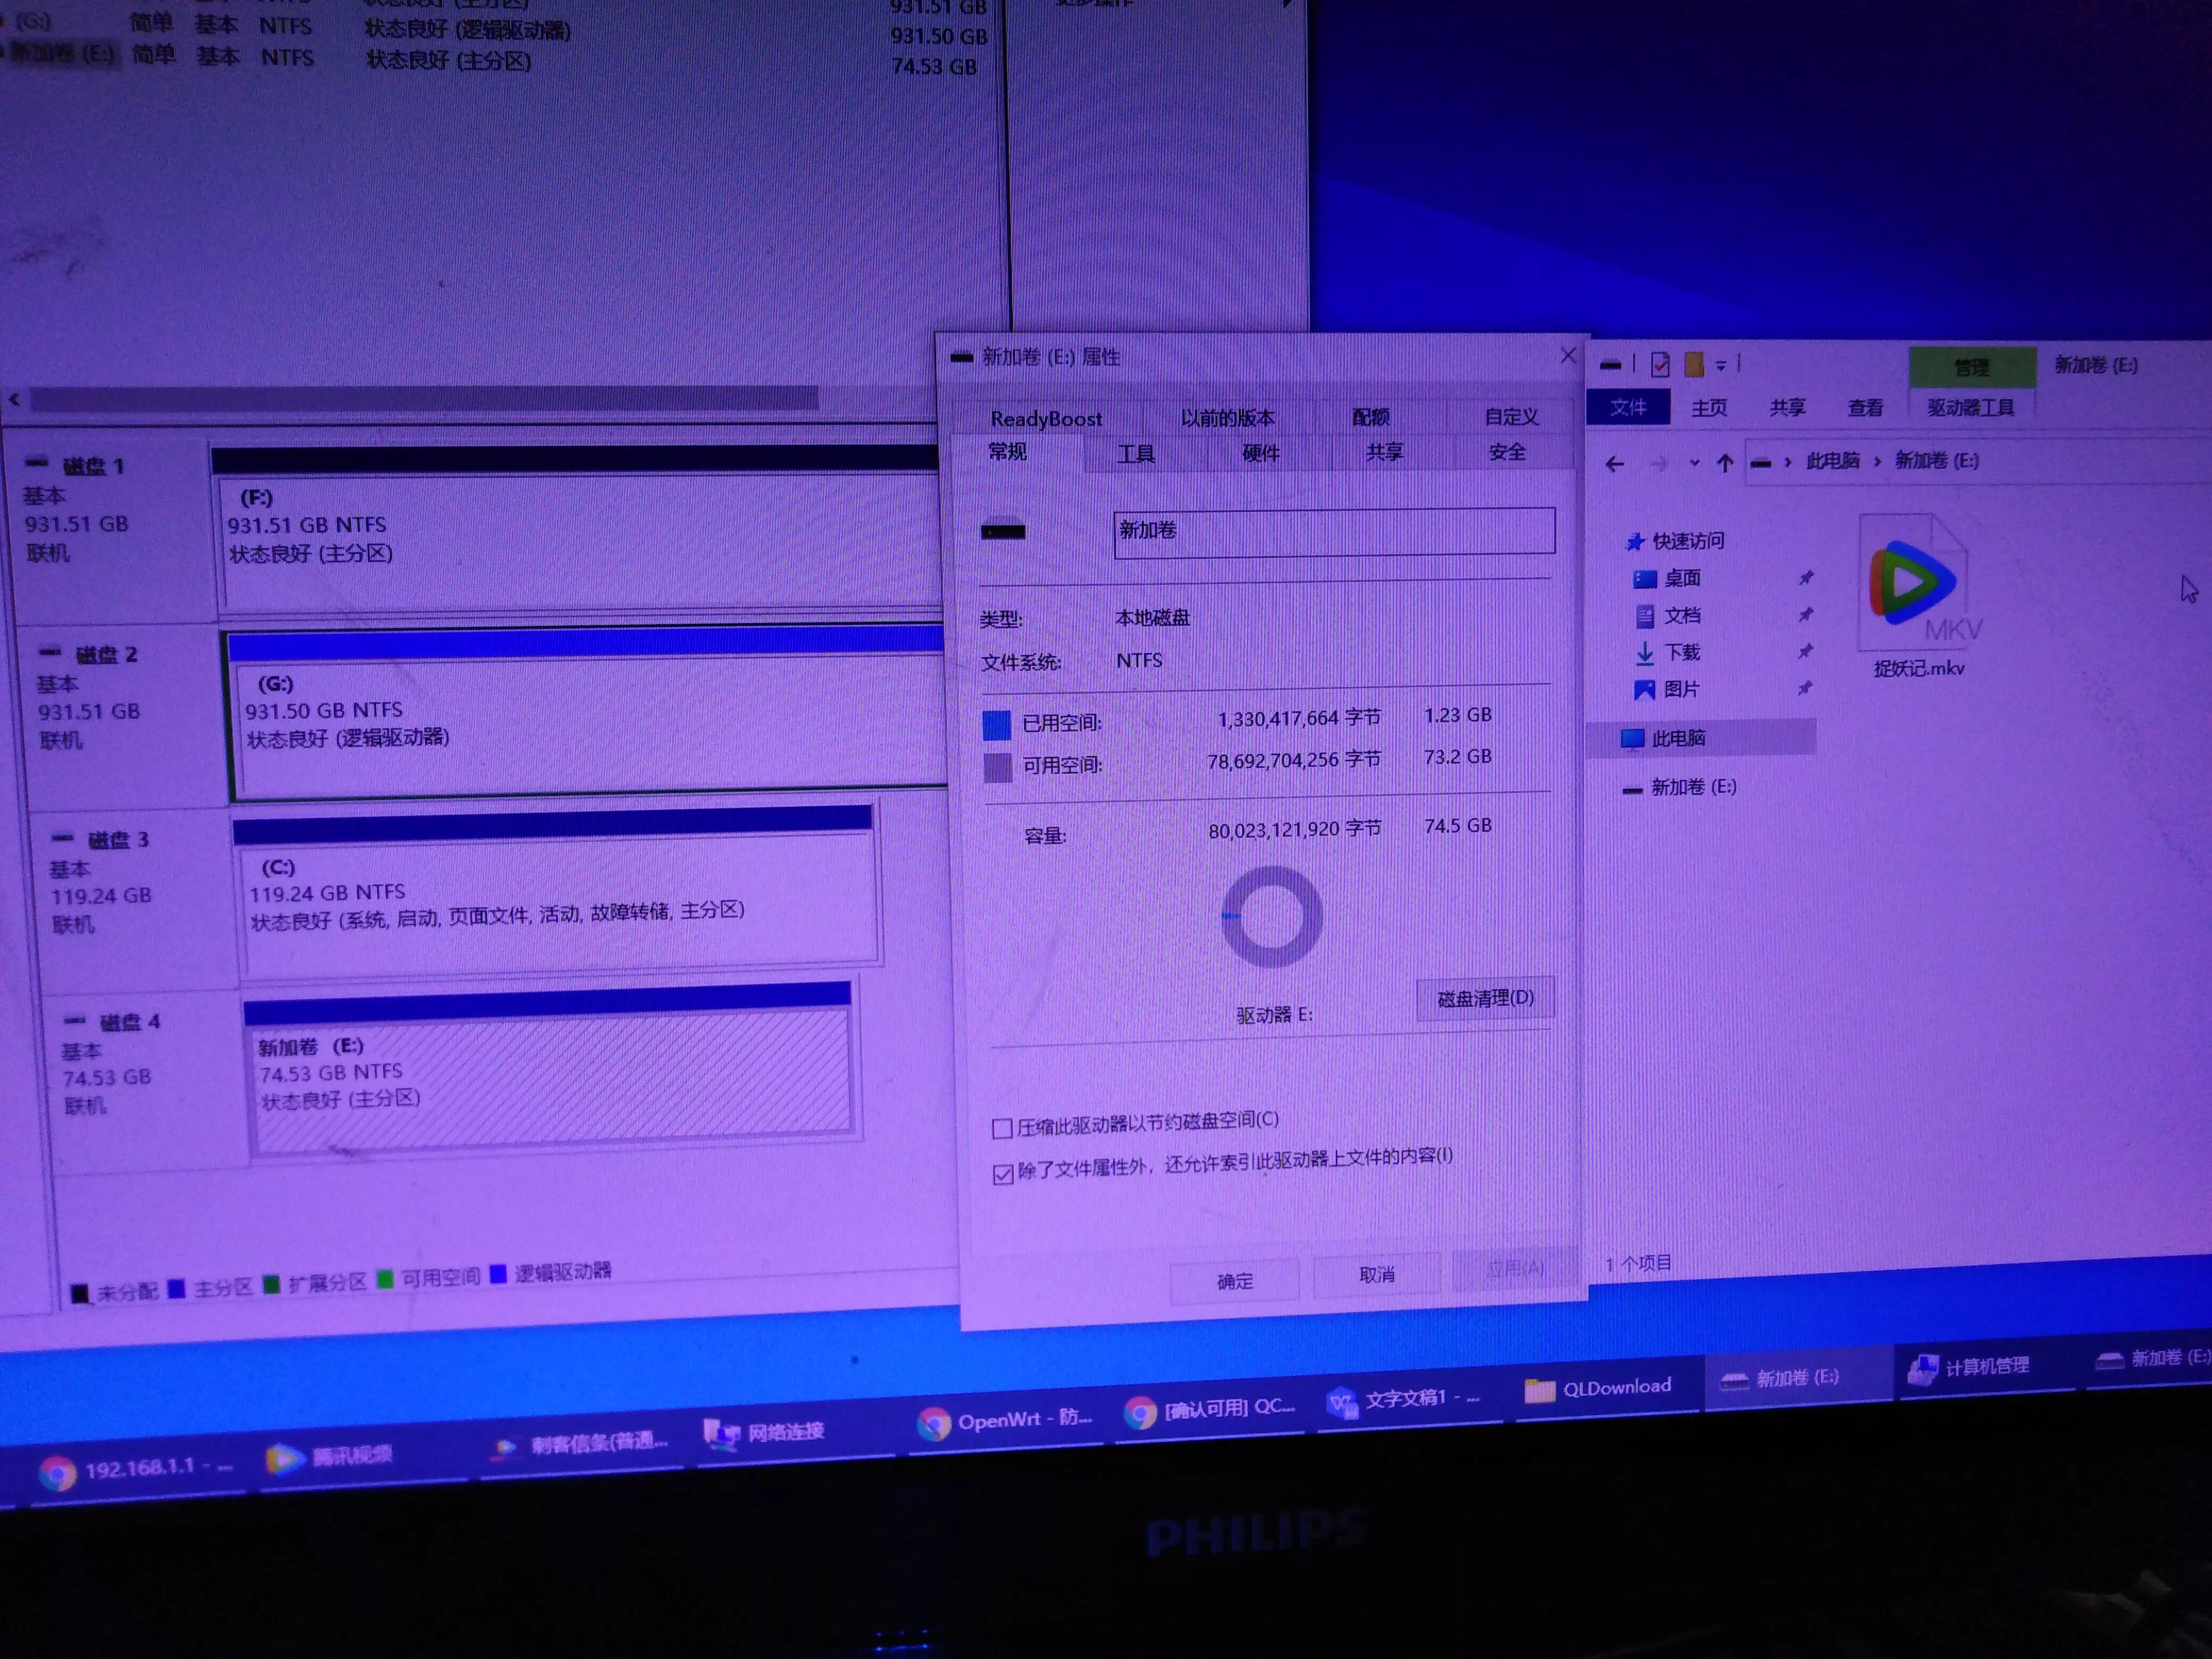Enable 压缩此驱动器 compress drive checkbox

point(1002,1129)
